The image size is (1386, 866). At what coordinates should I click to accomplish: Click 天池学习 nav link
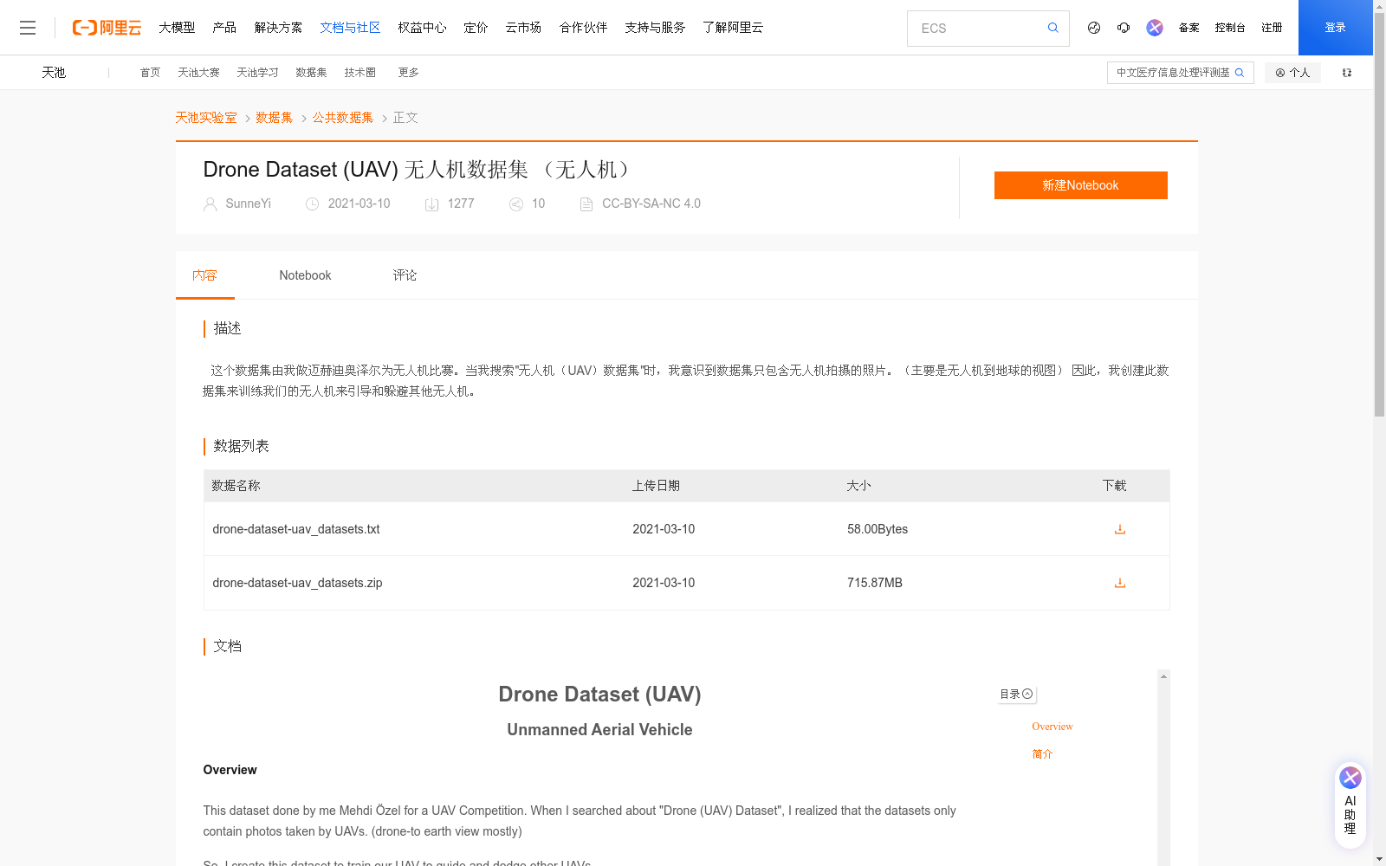tap(257, 73)
